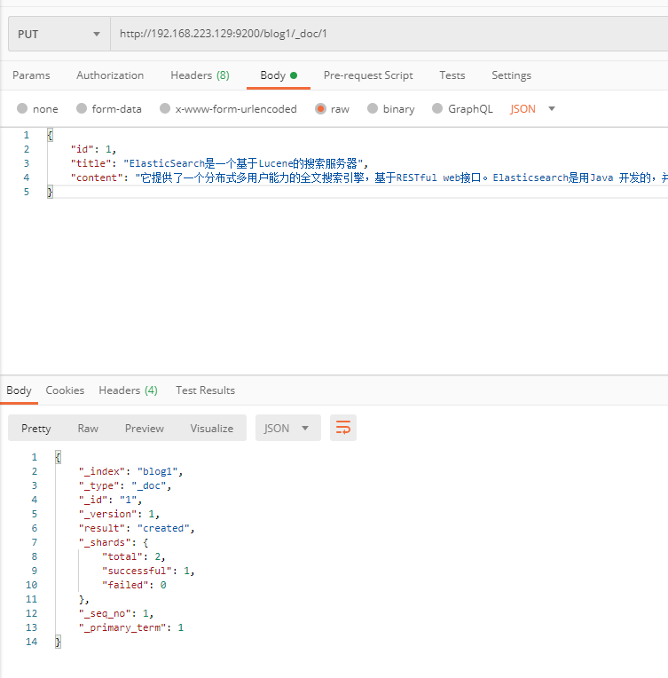Click the "_shards" line in the response
668x678 pixels.
(x=114, y=542)
